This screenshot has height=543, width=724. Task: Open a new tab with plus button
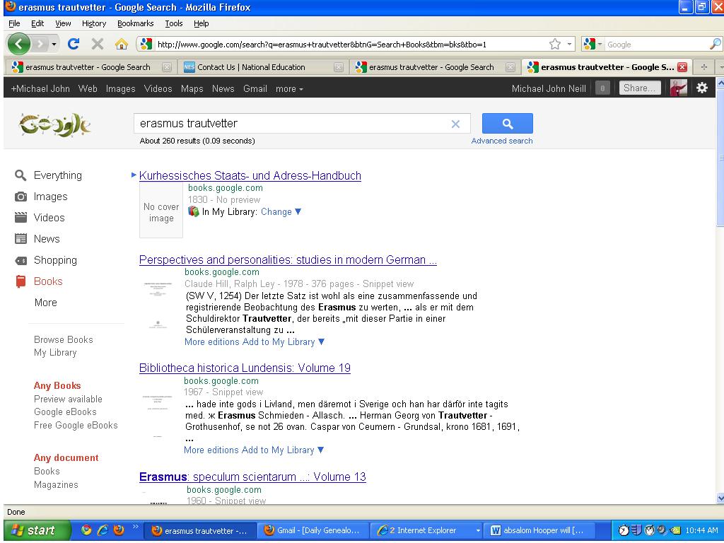click(703, 67)
